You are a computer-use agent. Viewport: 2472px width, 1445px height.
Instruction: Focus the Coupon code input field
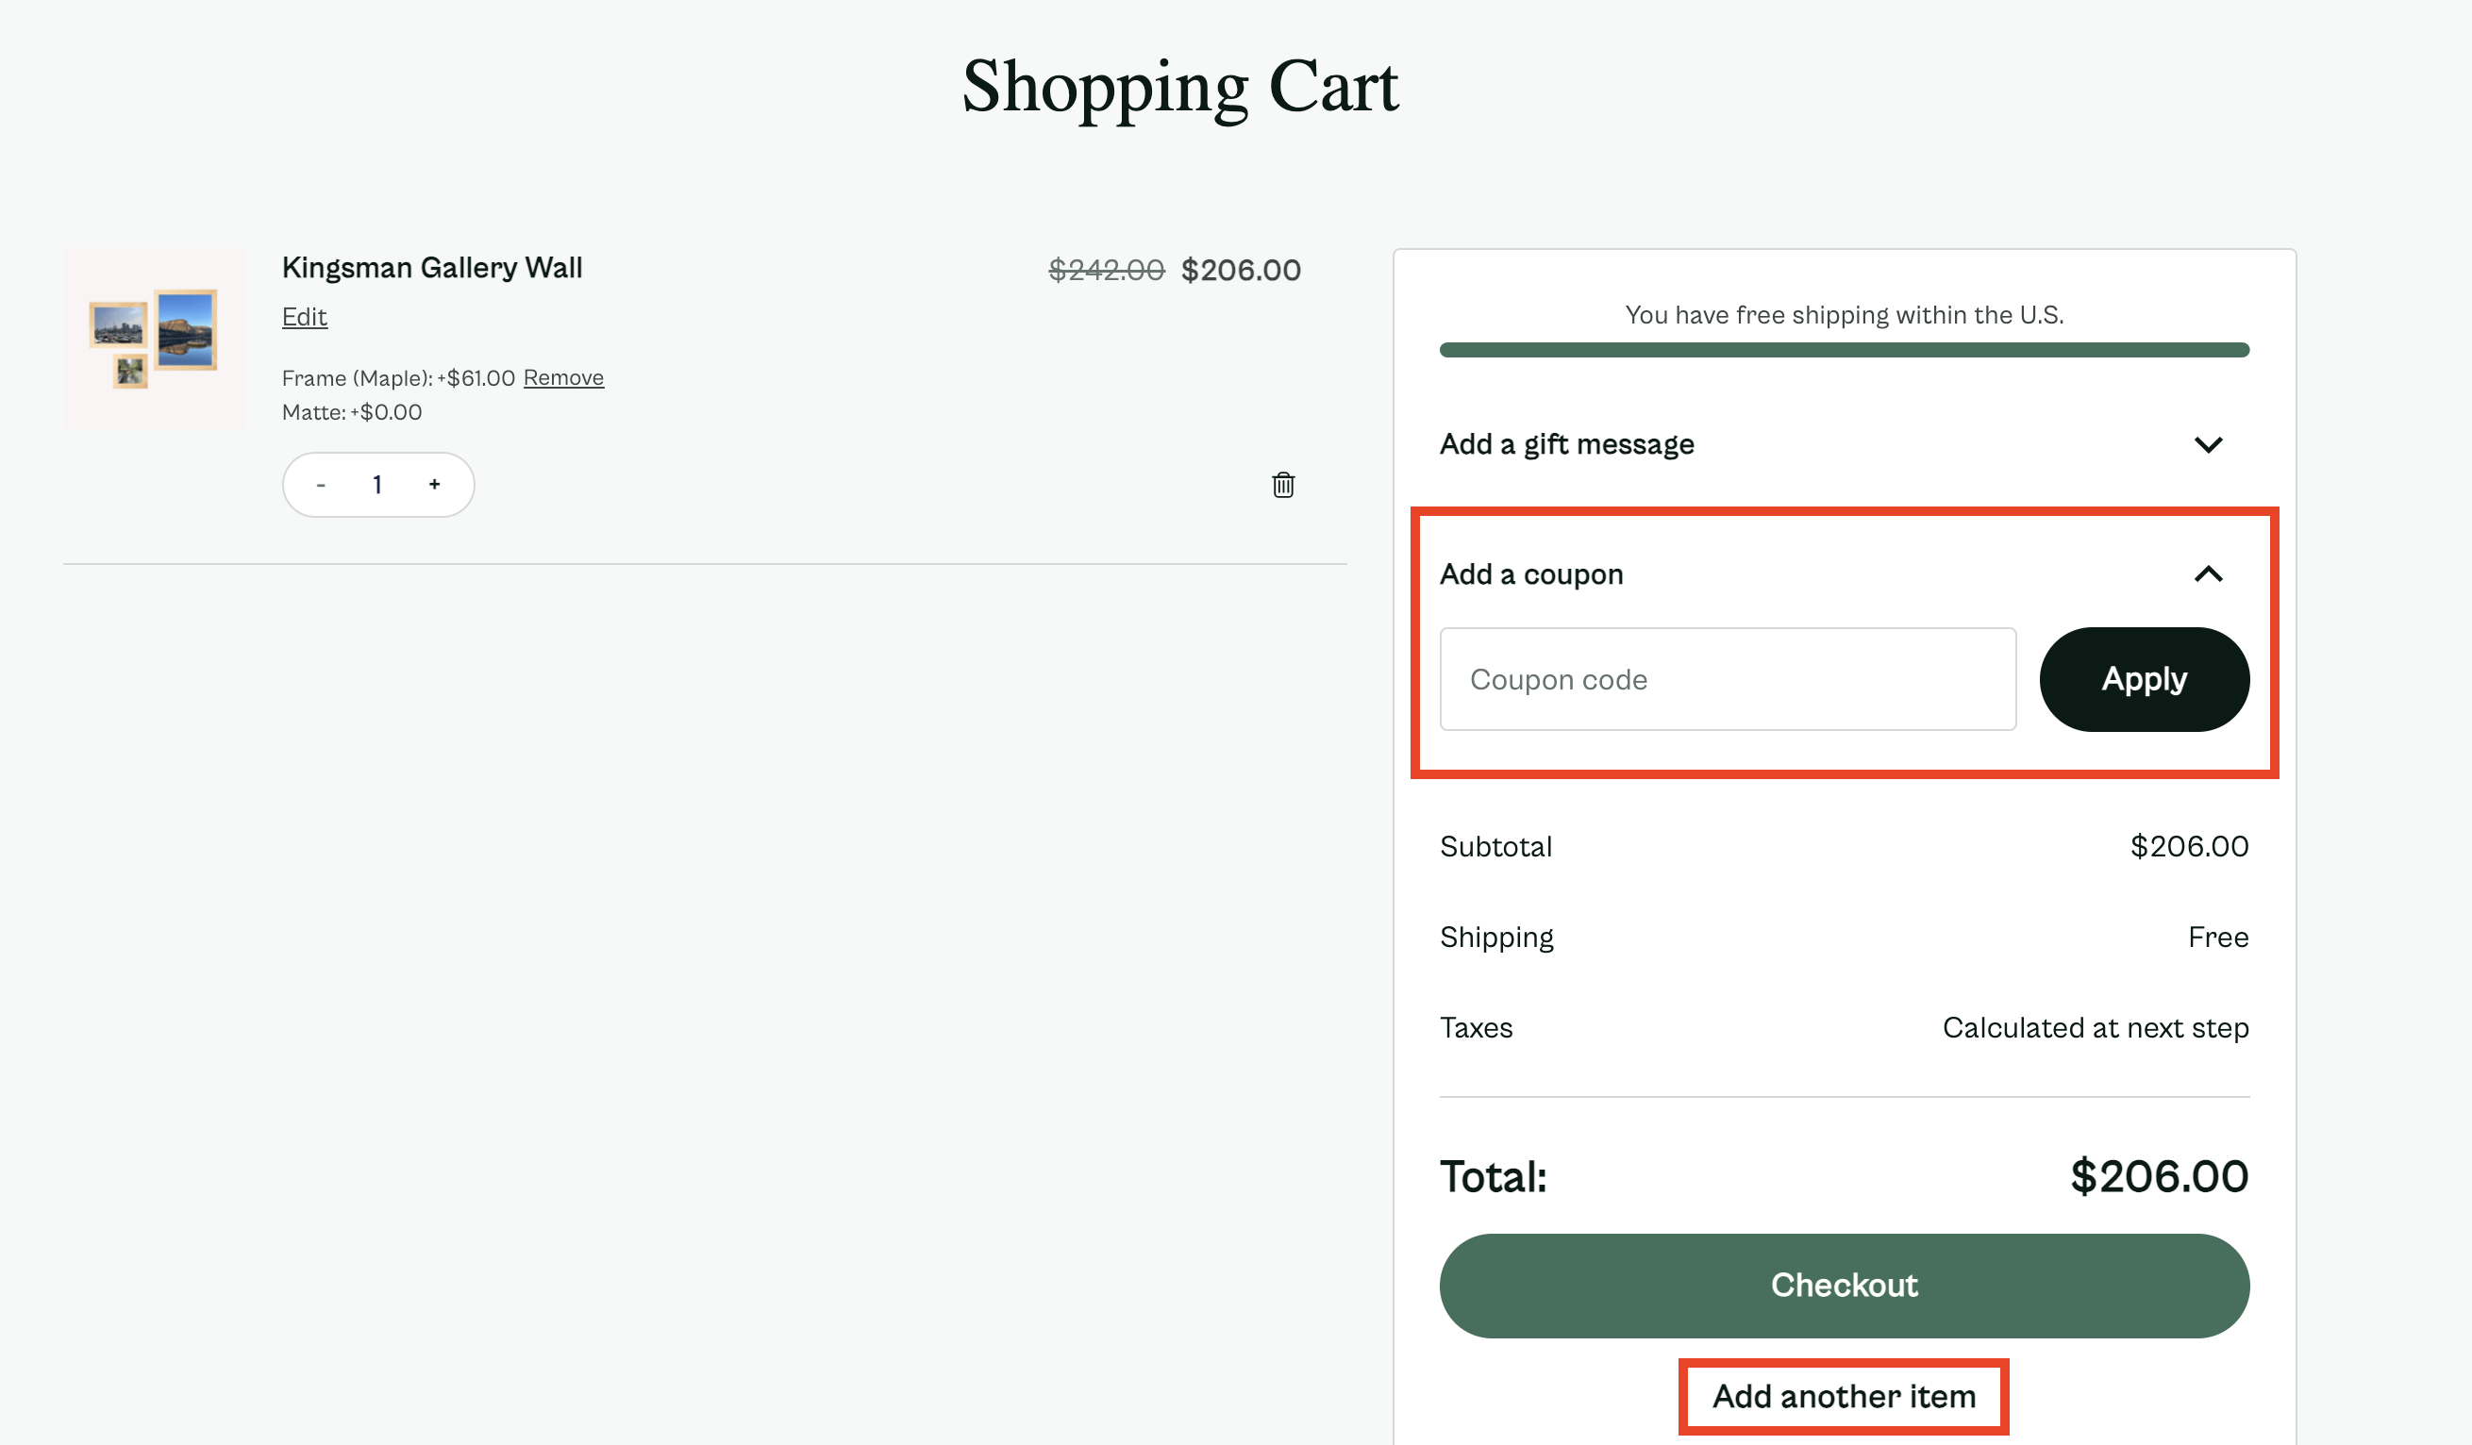coord(1727,679)
